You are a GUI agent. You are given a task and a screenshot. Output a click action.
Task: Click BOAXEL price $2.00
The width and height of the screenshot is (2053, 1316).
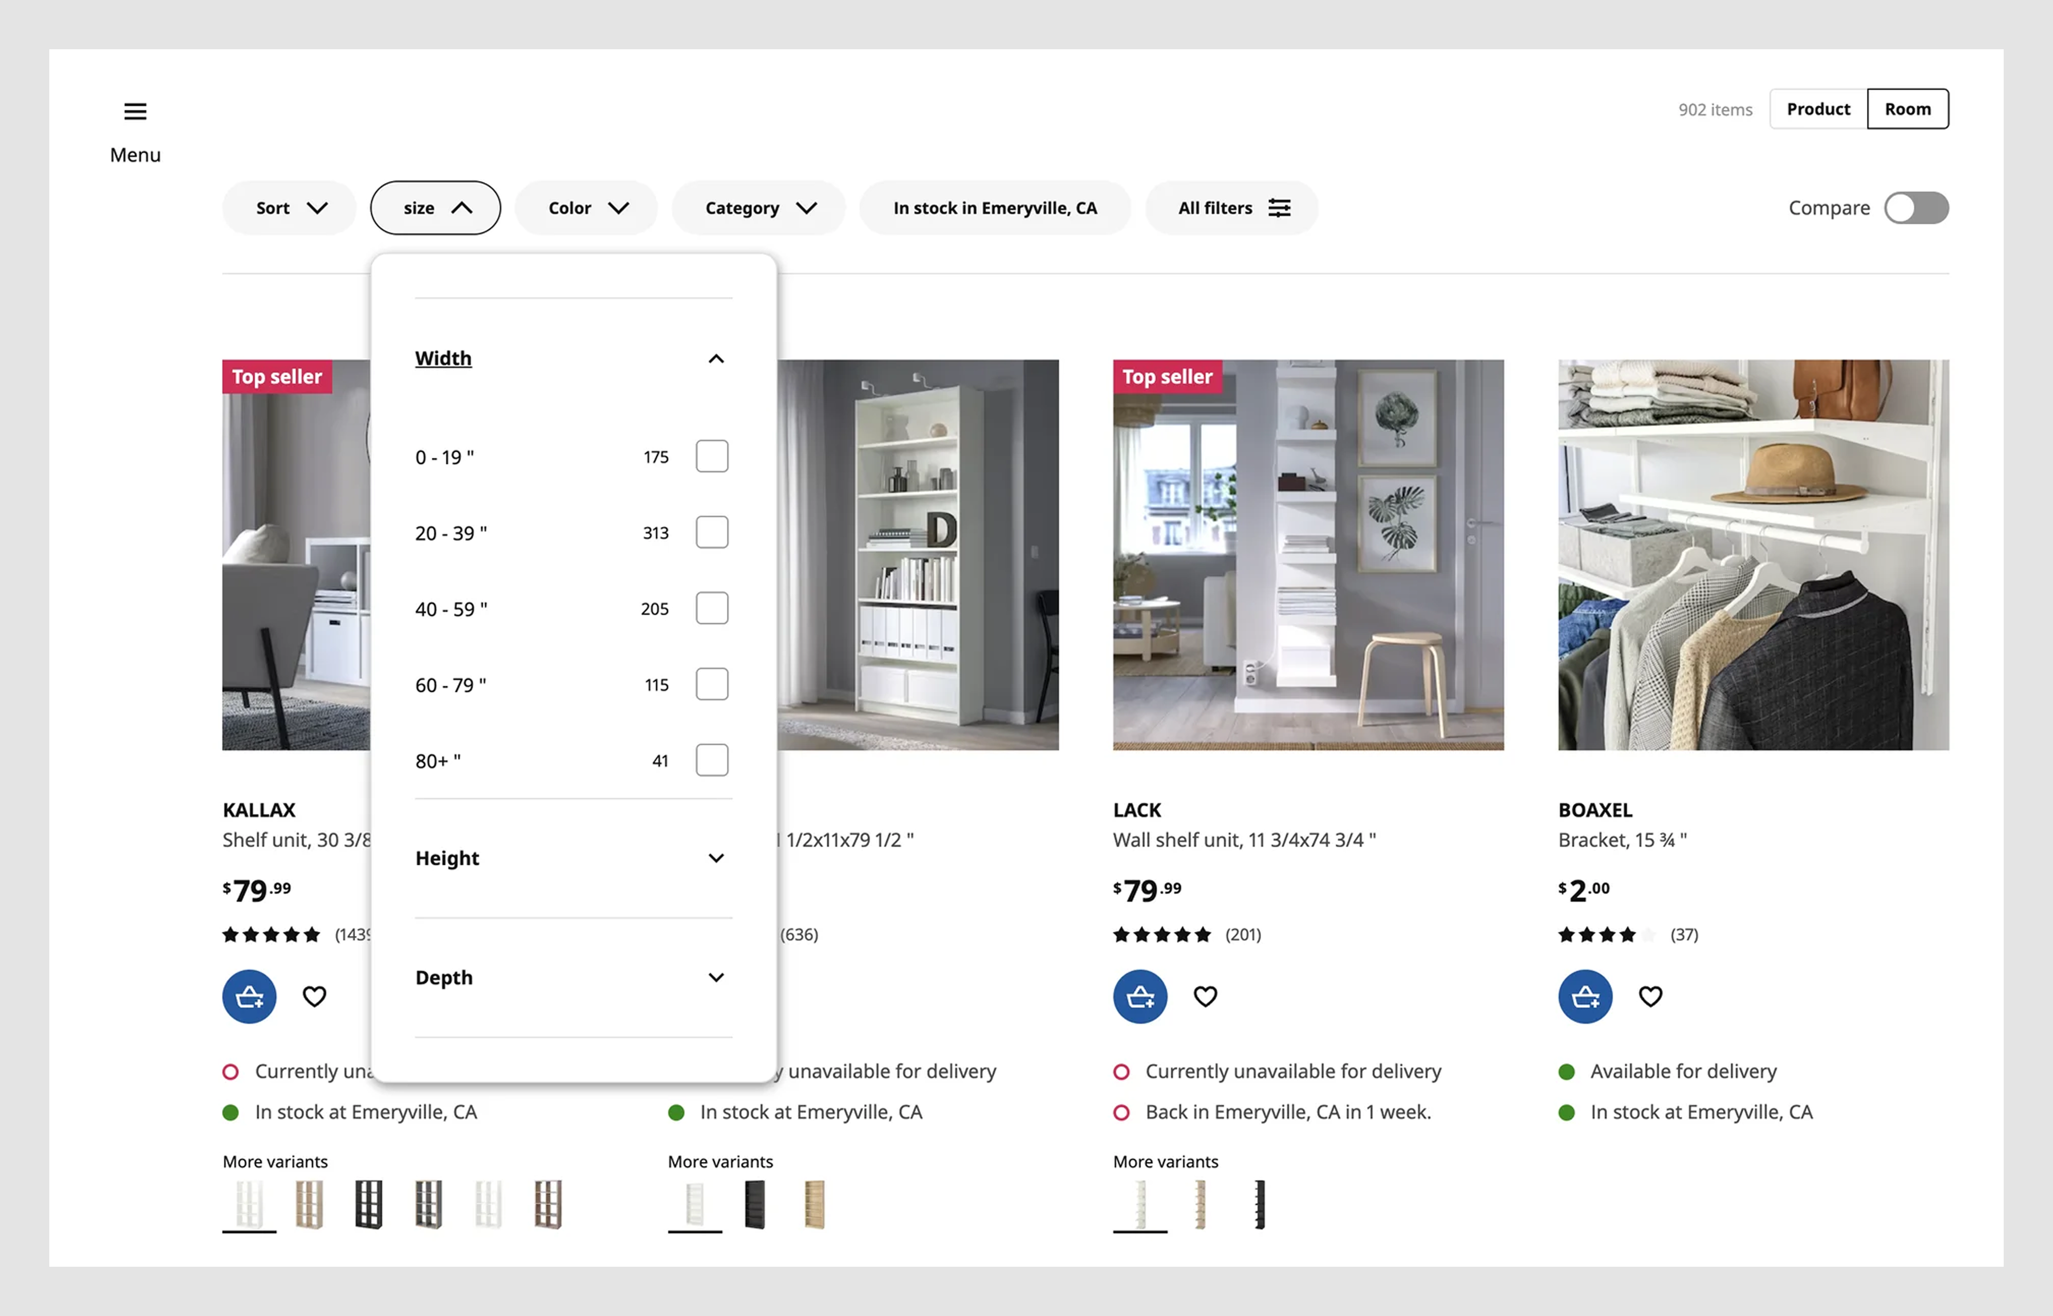point(1584,891)
